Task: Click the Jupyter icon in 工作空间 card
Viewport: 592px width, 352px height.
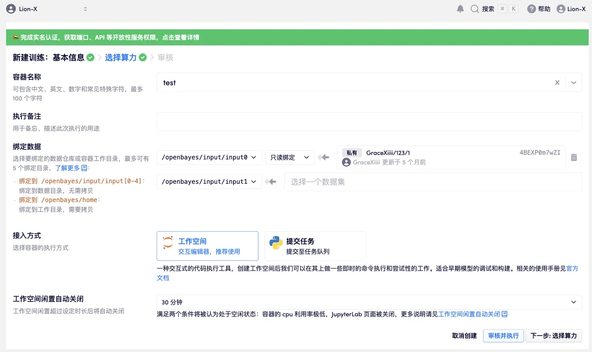Action: point(168,242)
